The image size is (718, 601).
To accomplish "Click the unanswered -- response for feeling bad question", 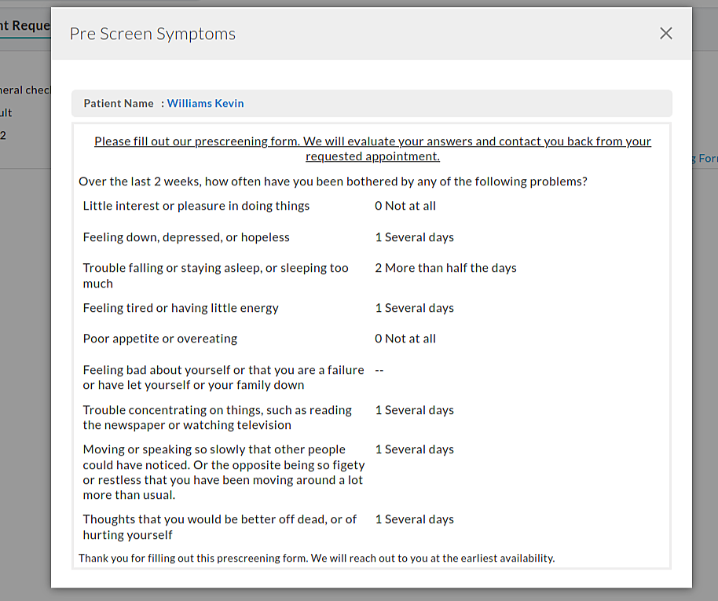I will 379,369.
